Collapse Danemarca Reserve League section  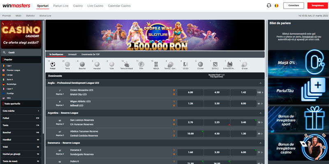coord(261,143)
